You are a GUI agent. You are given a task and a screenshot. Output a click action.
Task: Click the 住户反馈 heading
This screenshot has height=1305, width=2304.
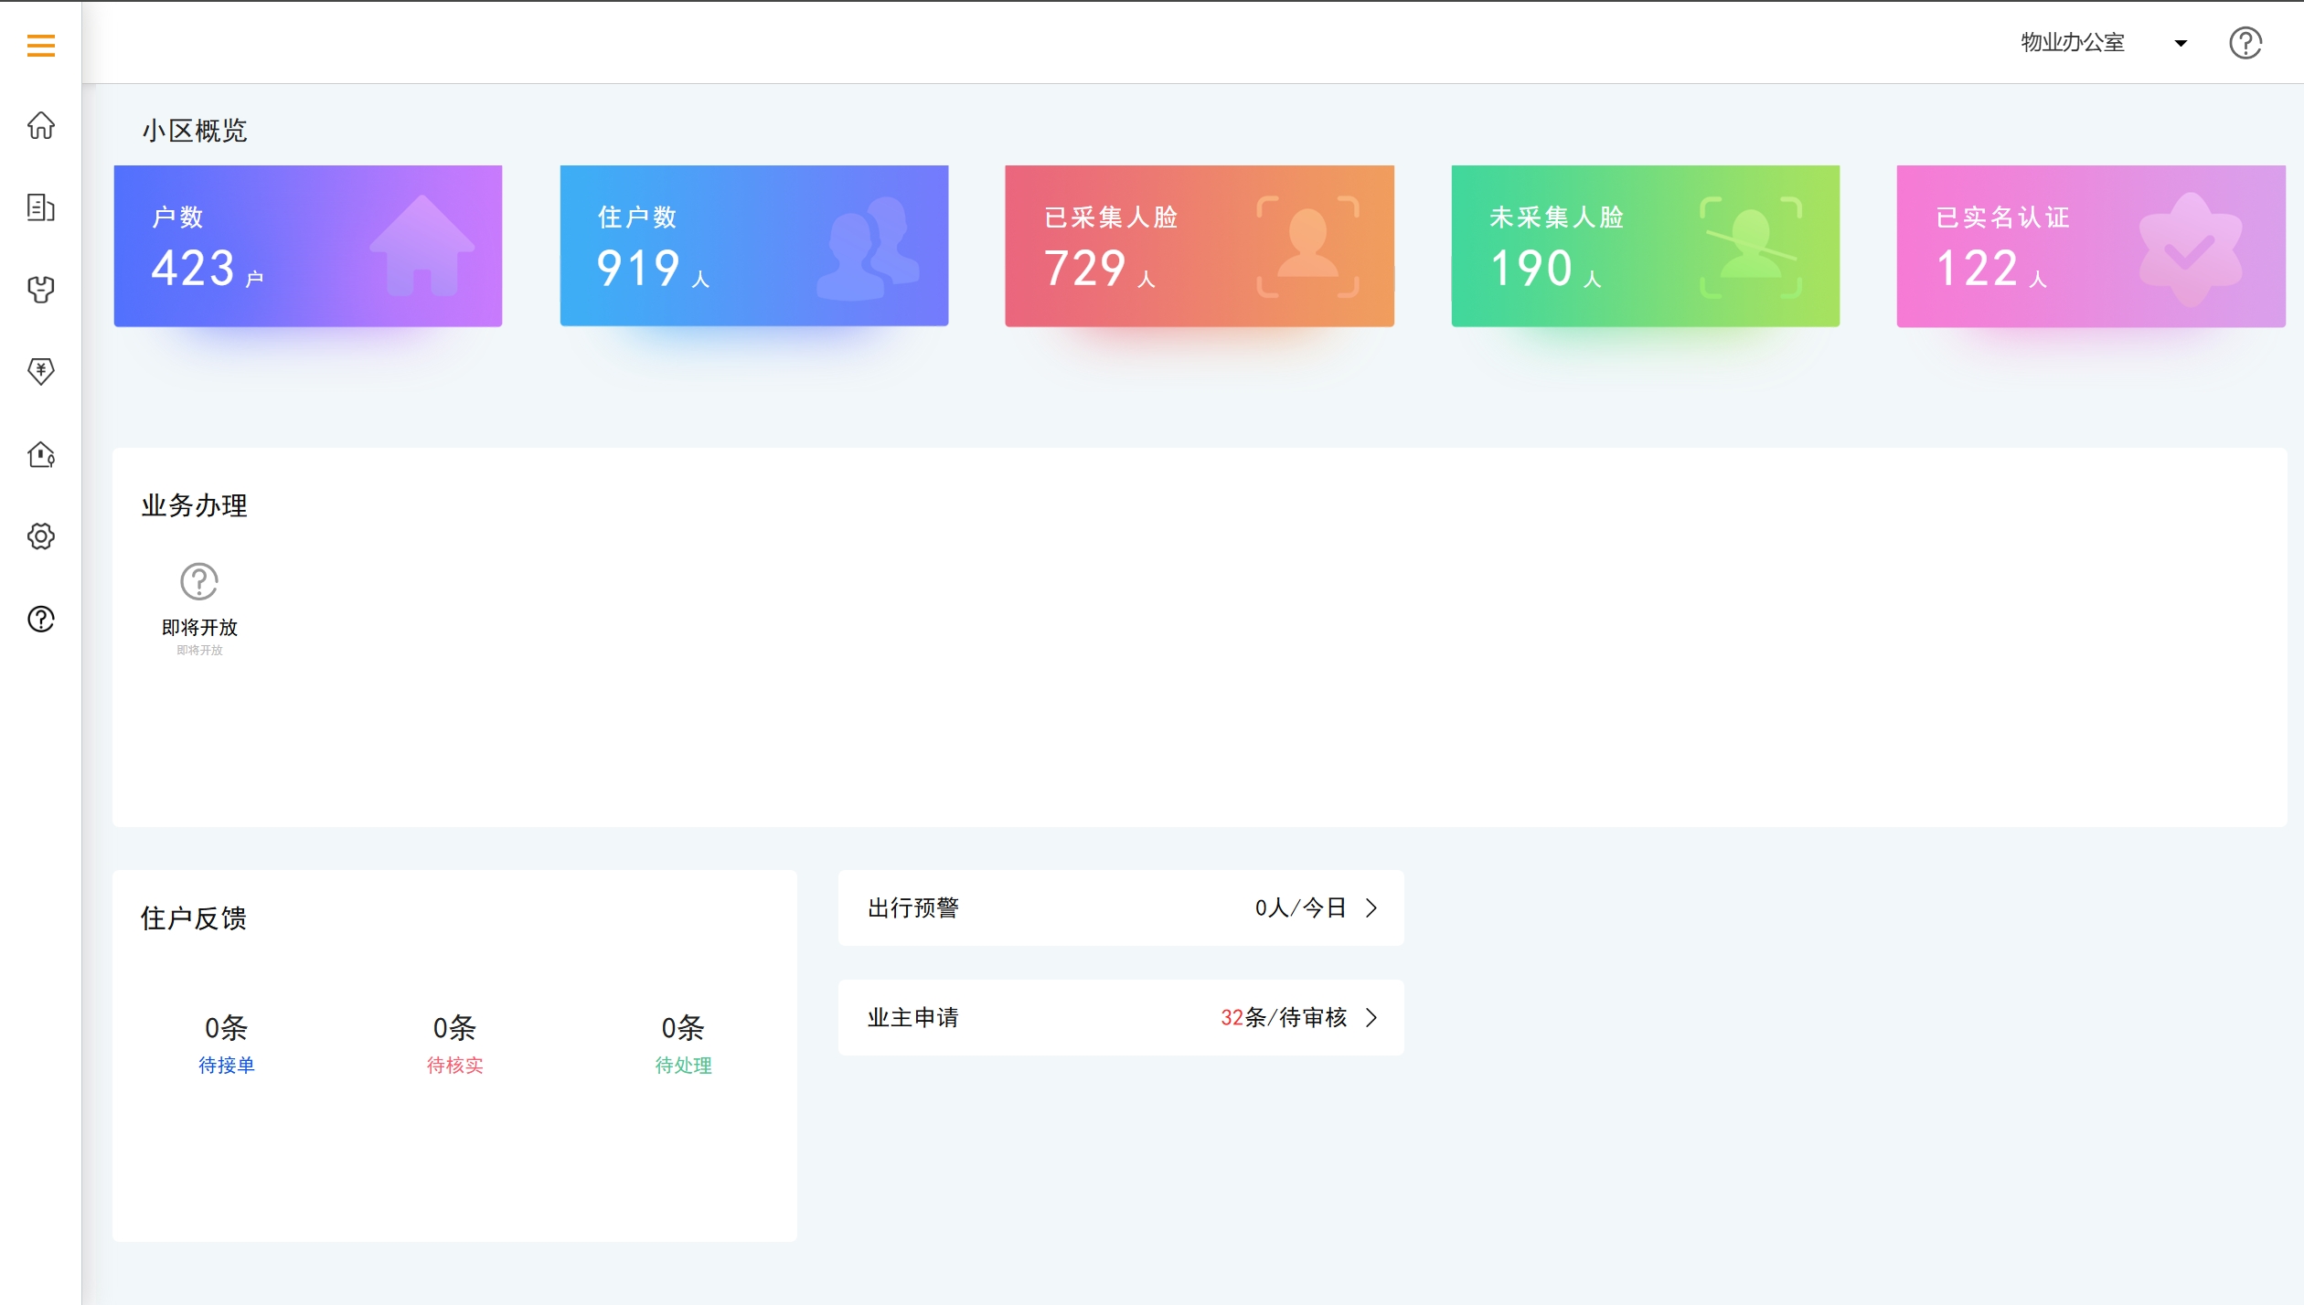click(x=194, y=918)
